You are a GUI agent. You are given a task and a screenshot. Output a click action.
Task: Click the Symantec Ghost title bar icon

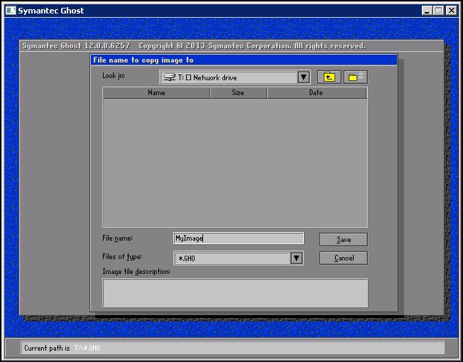[x=11, y=11]
